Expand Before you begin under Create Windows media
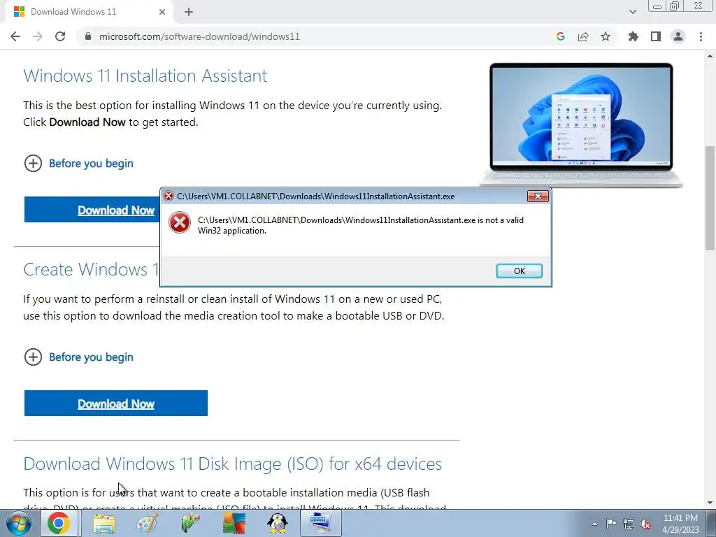Viewport: 716px width, 537px height. tap(78, 357)
